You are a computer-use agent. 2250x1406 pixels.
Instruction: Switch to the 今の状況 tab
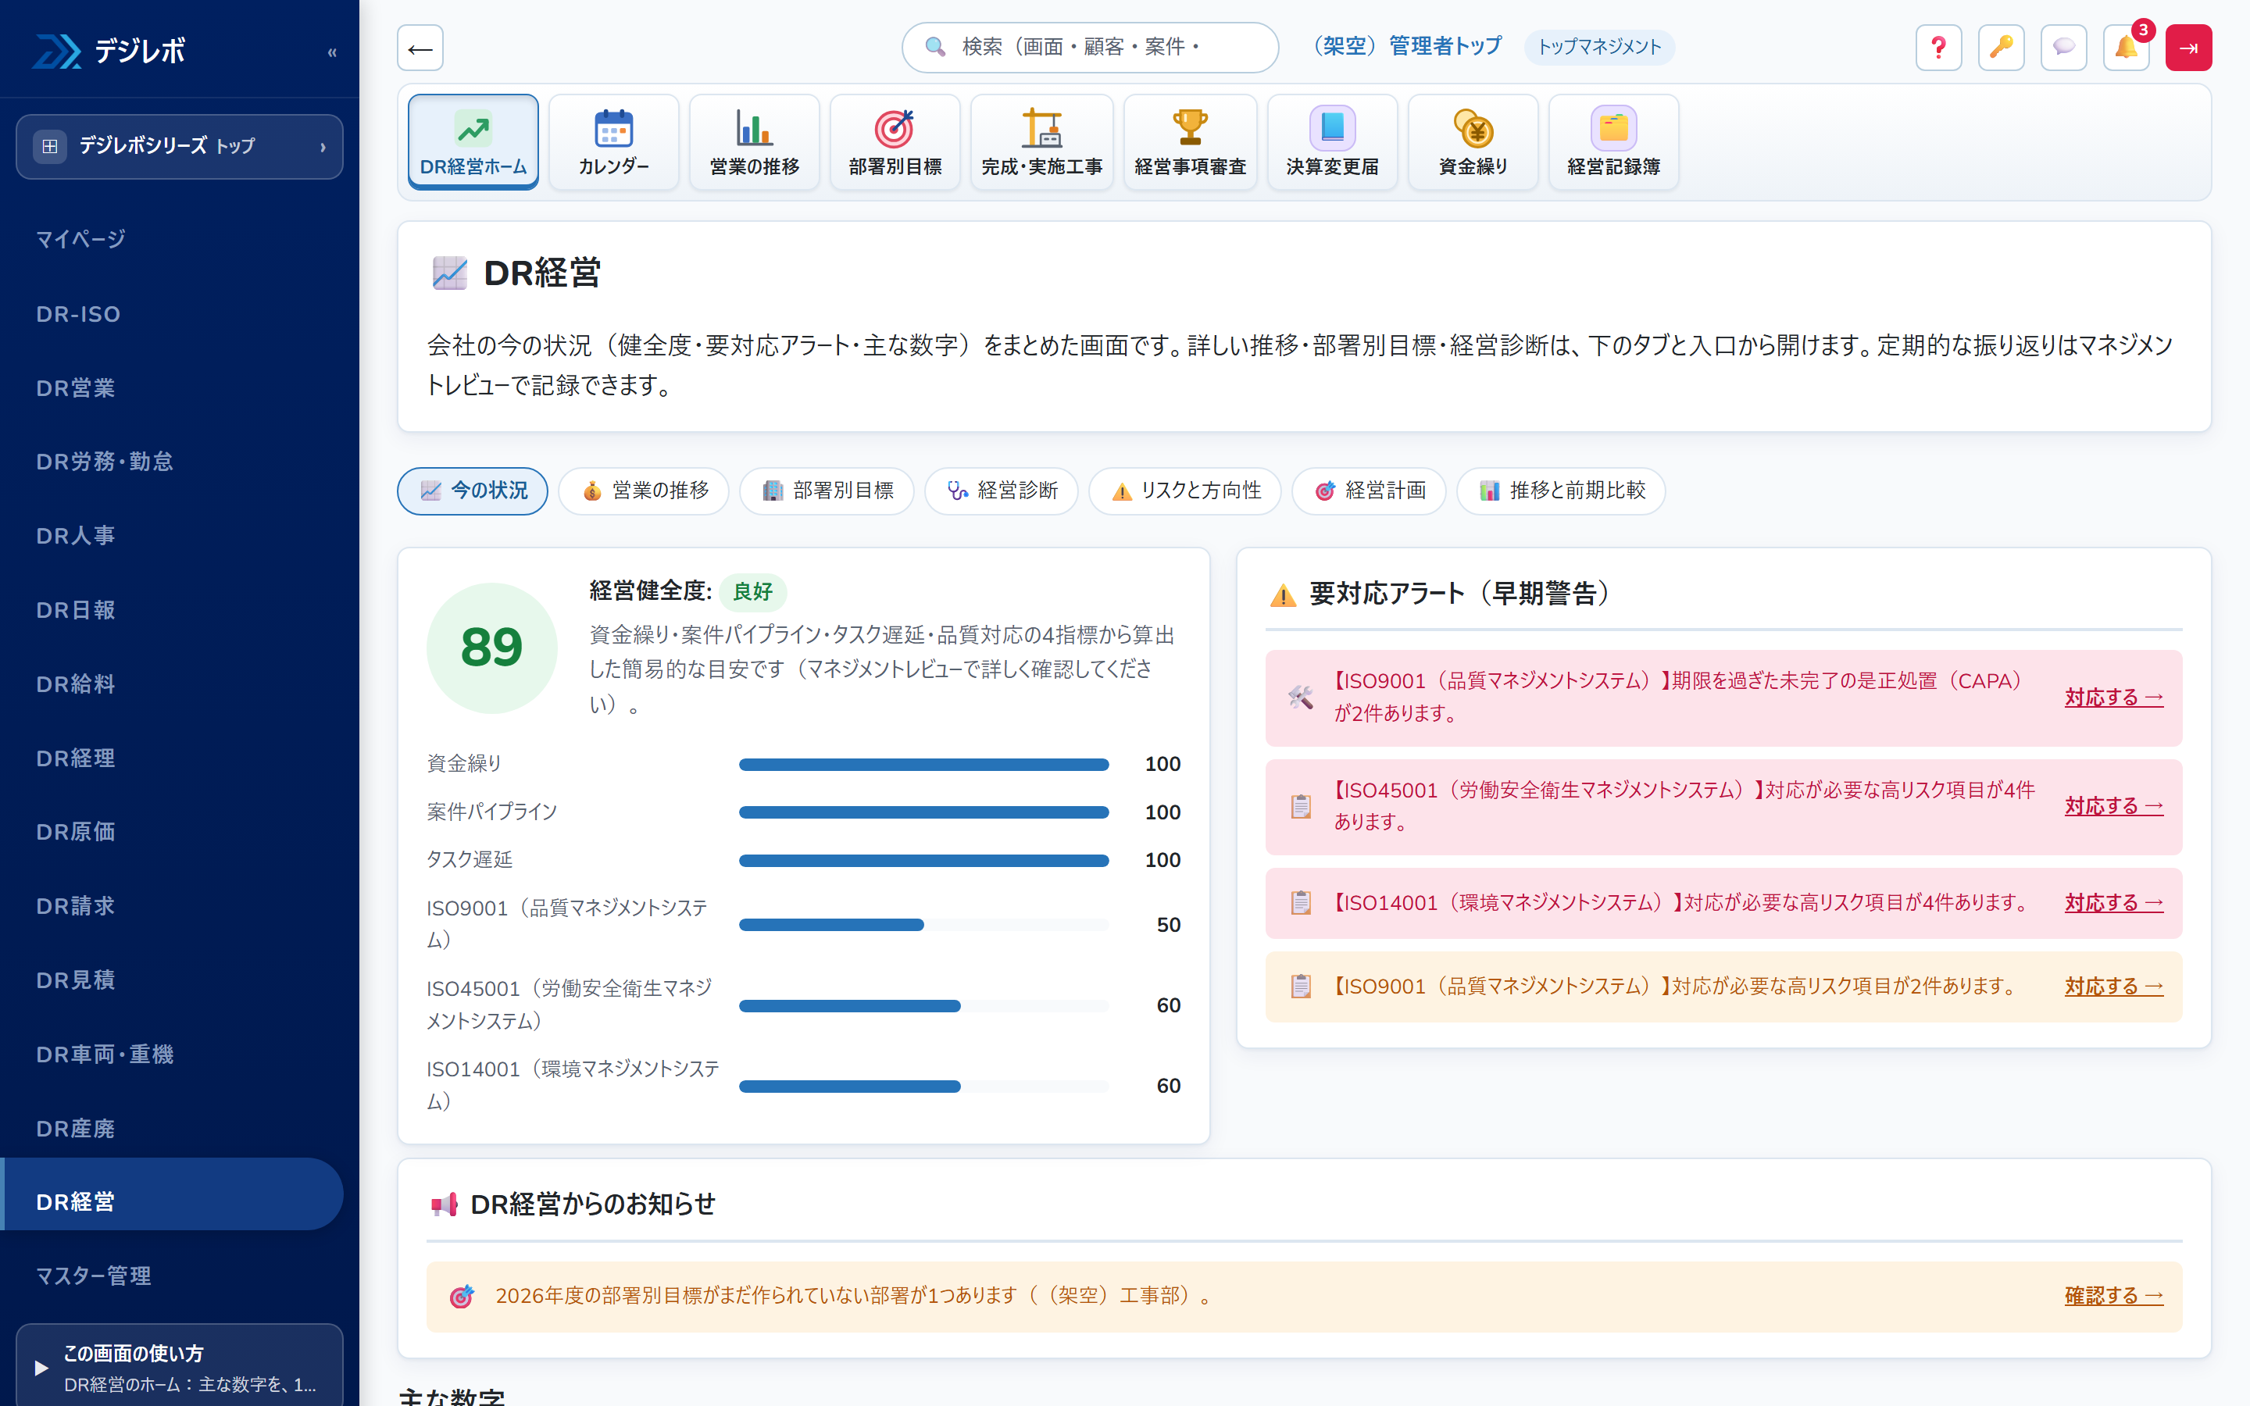pos(473,490)
